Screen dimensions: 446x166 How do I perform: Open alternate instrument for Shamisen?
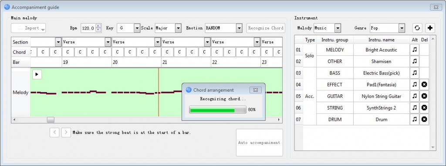tap(415, 61)
